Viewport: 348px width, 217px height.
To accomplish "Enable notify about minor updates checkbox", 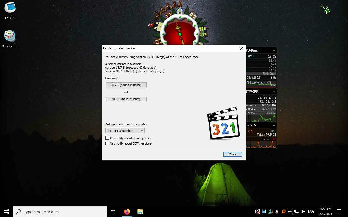I will [x=107, y=138].
